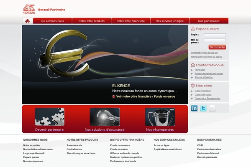This screenshot has height=167, width=251.
Task: Open footer link Offre en unités de compte
Action: 125,153
